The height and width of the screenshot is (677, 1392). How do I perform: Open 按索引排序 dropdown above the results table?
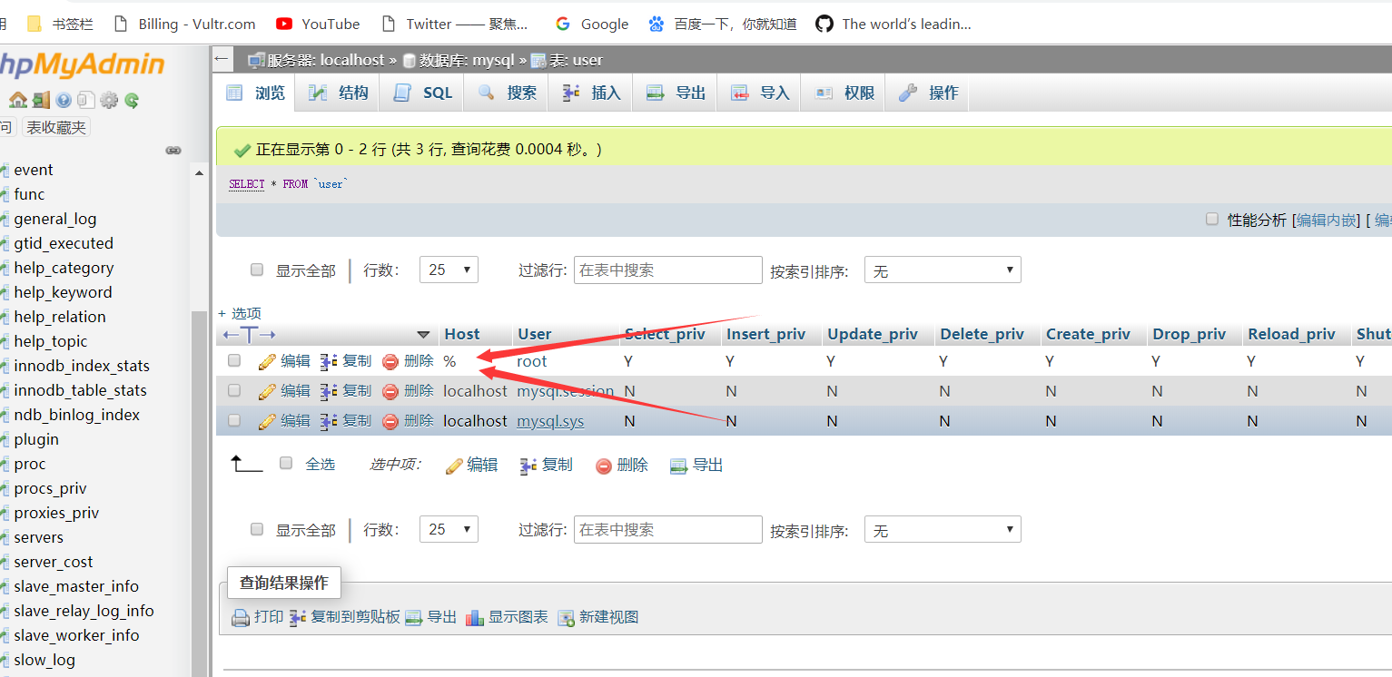[943, 270]
